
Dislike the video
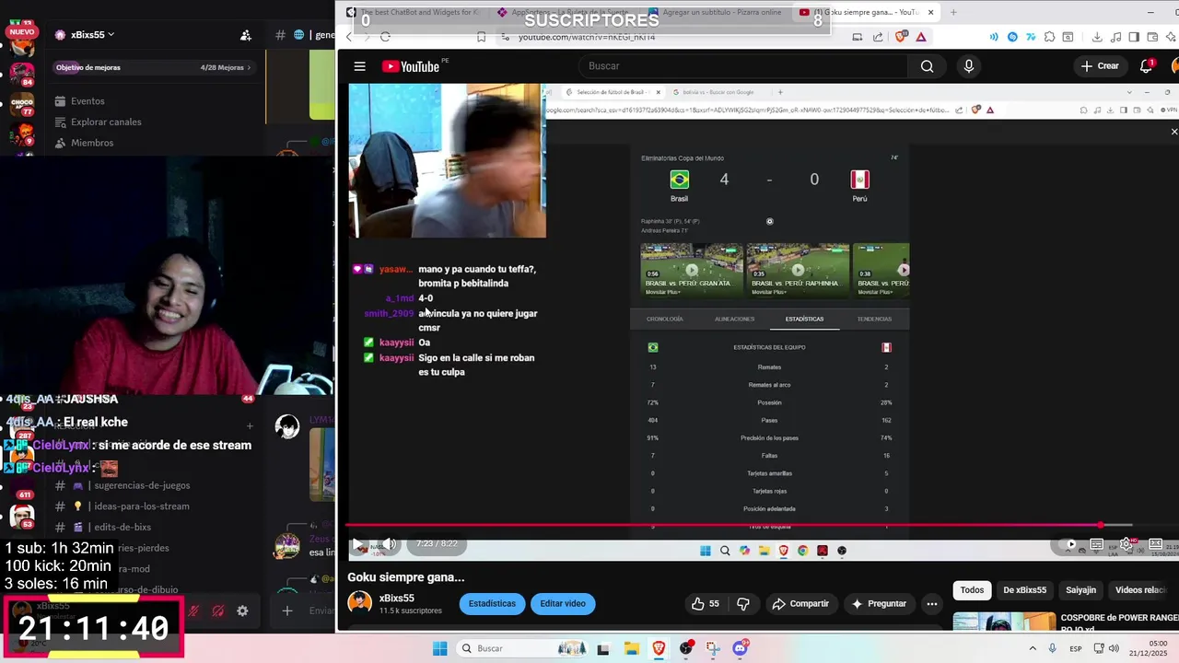click(x=743, y=604)
